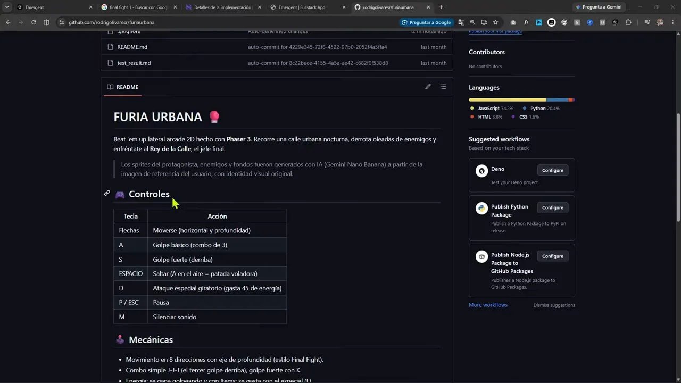
Task: Open test_result.md file link
Action: [134, 63]
